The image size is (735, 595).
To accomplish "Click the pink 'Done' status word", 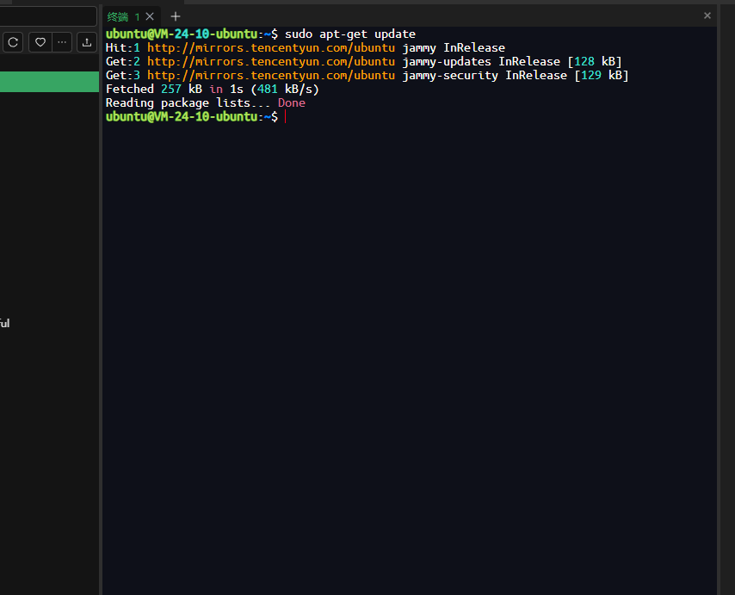I will click(292, 103).
